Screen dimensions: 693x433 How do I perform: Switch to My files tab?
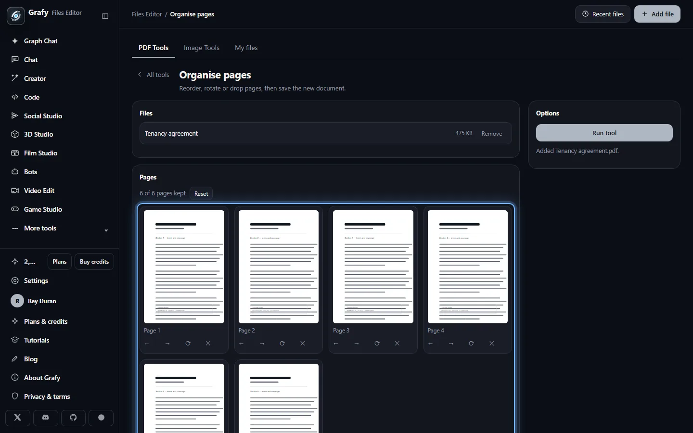[246, 48]
